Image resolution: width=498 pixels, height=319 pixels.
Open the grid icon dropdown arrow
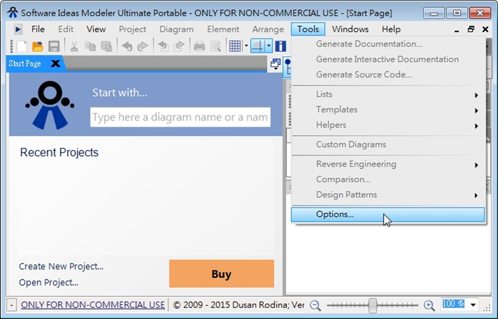coord(246,46)
